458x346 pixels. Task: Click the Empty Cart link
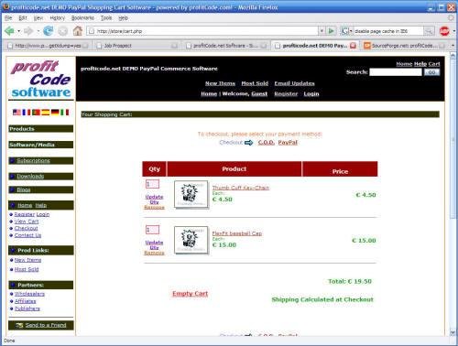pos(190,294)
